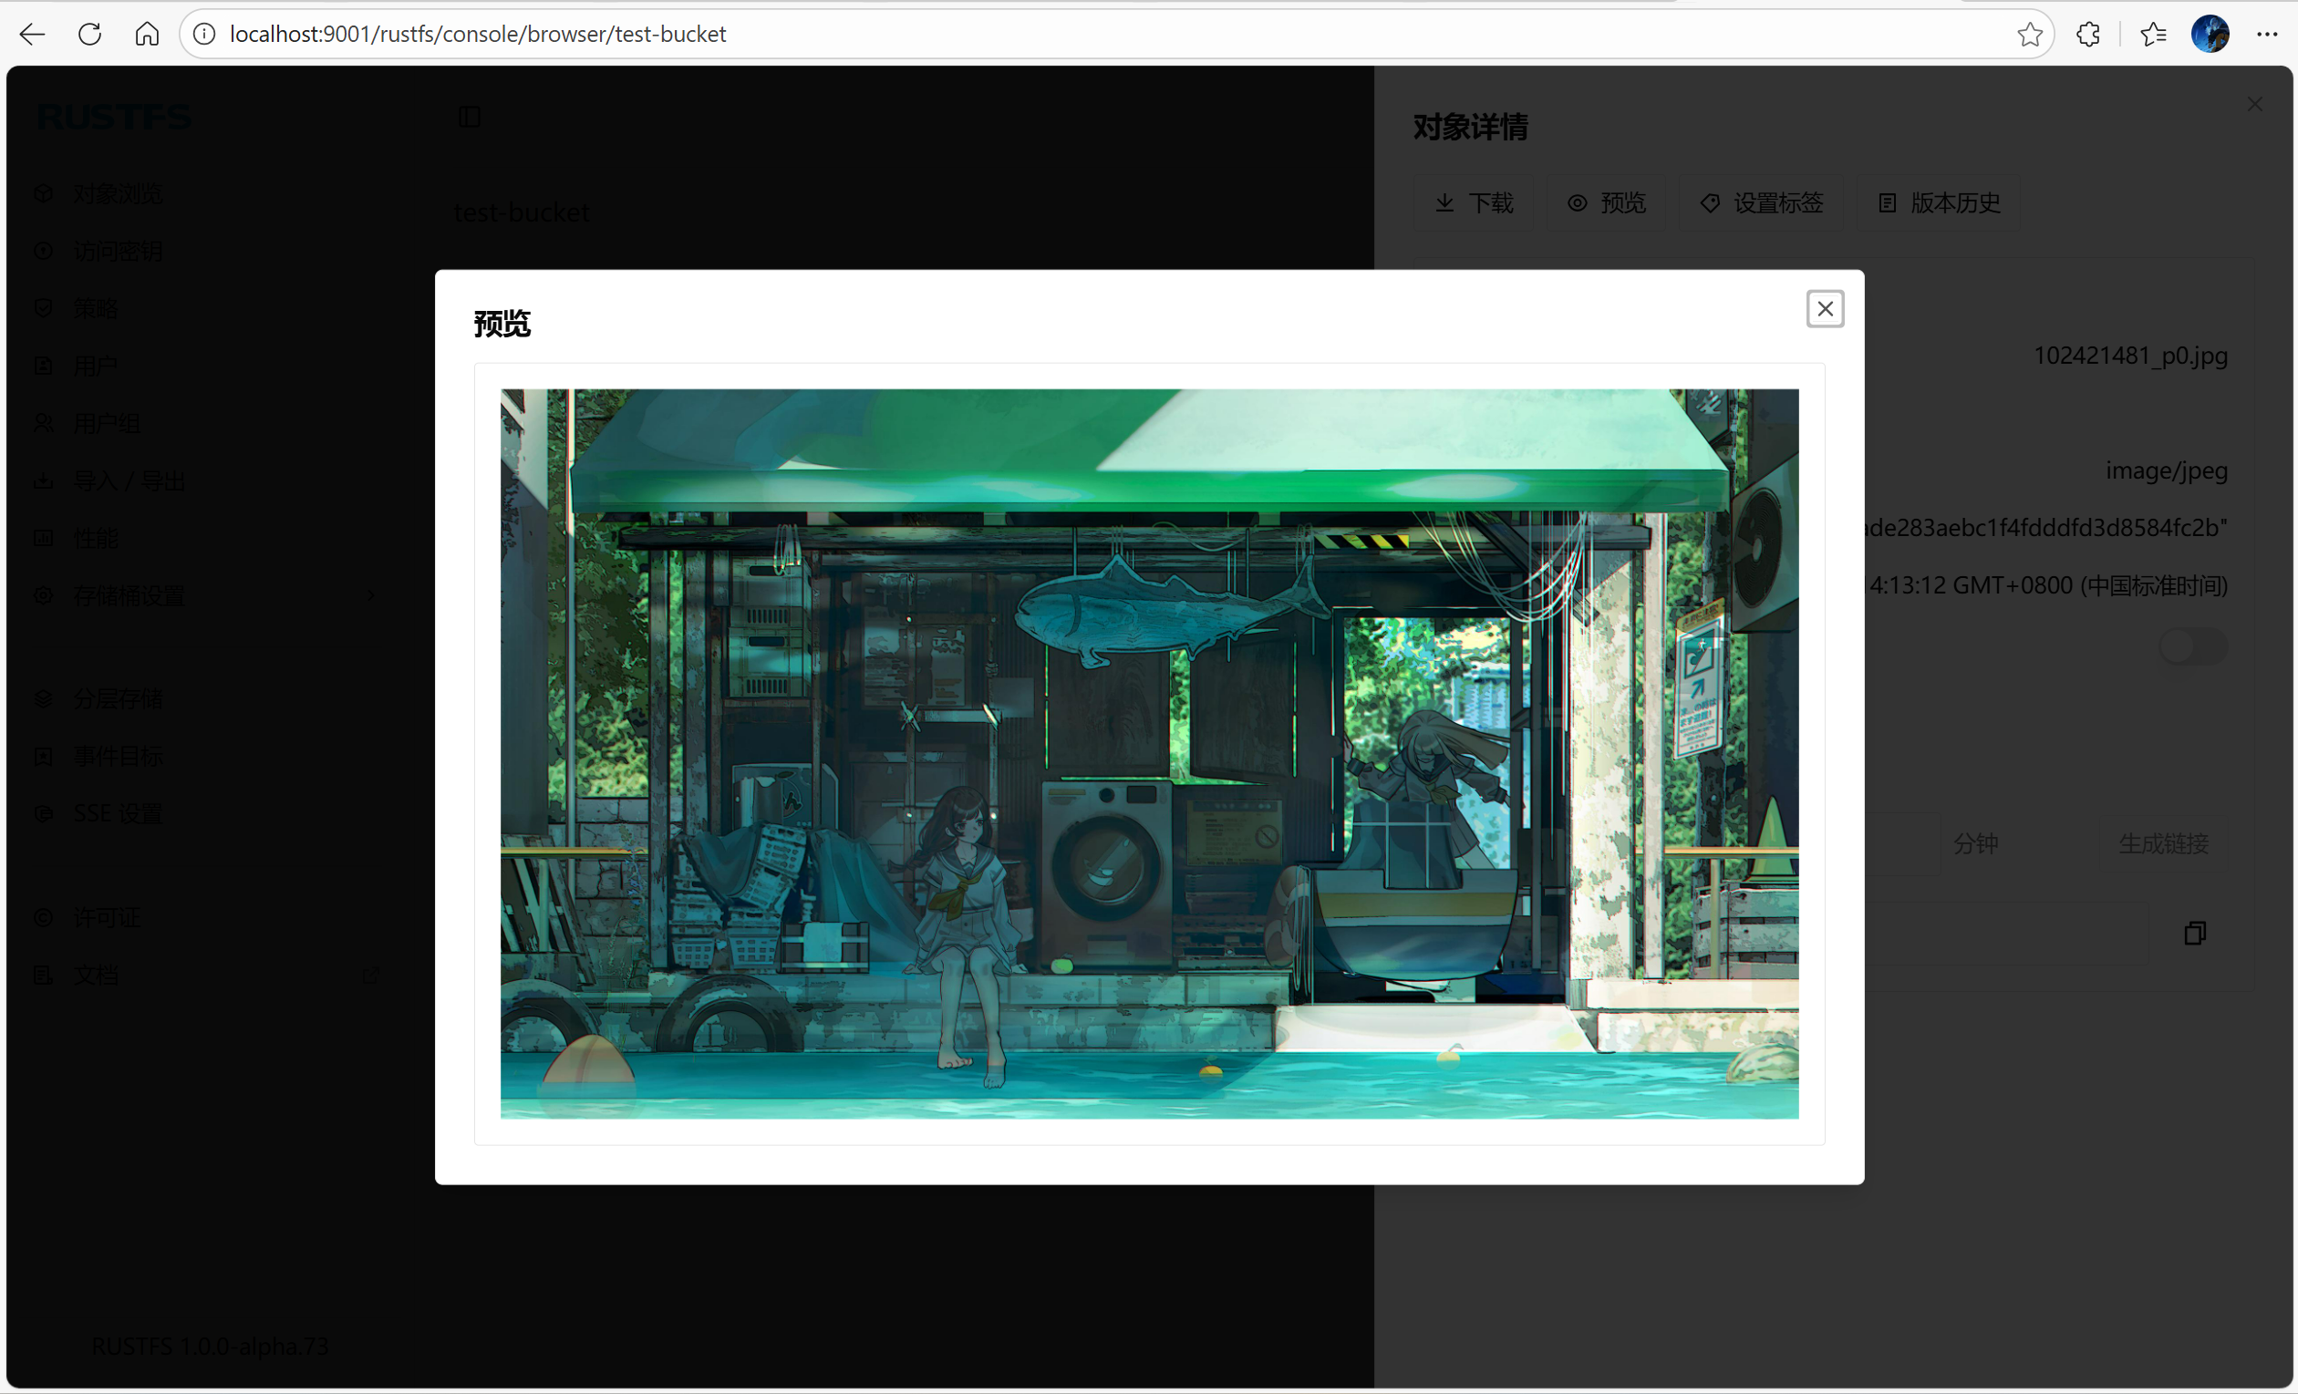Click the test-bucket heading

point(522,212)
